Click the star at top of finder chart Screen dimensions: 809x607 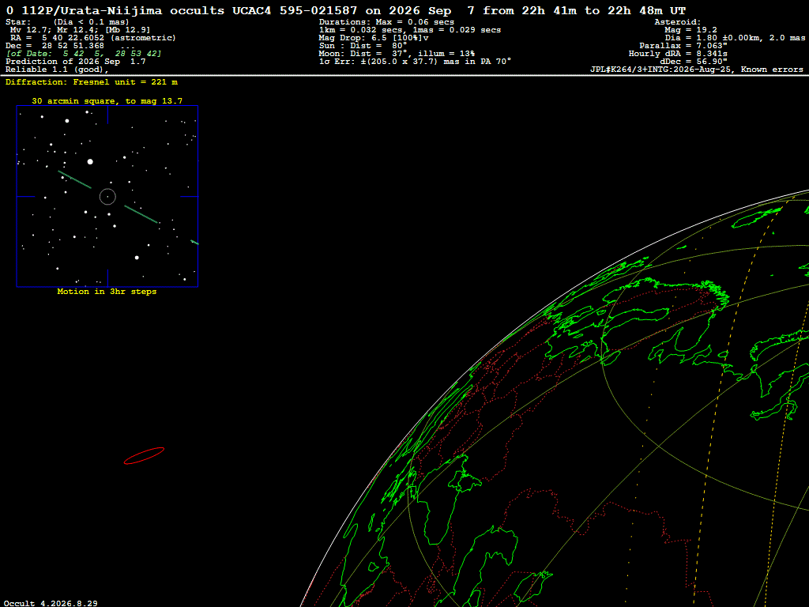(67, 121)
